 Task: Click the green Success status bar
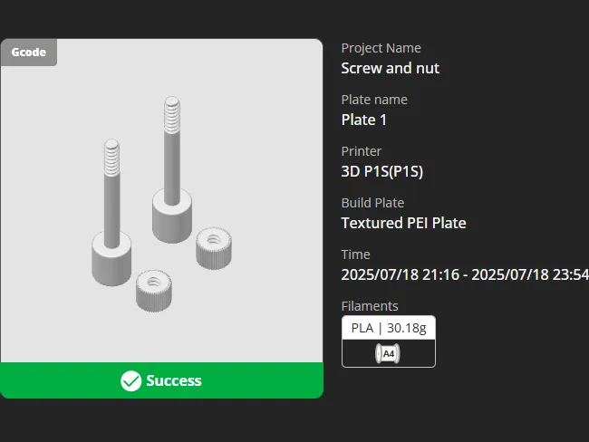click(161, 380)
